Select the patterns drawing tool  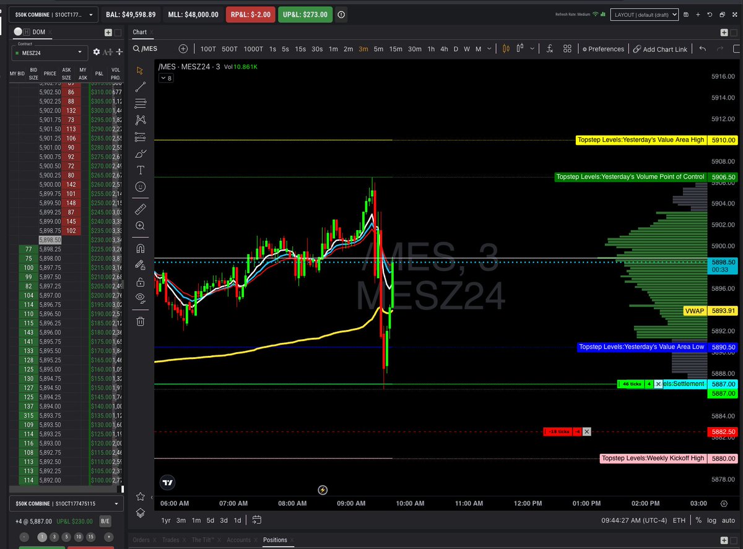tap(141, 119)
